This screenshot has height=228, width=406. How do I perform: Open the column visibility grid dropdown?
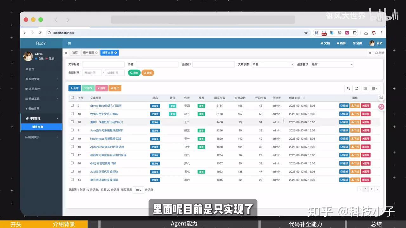[374, 88]
